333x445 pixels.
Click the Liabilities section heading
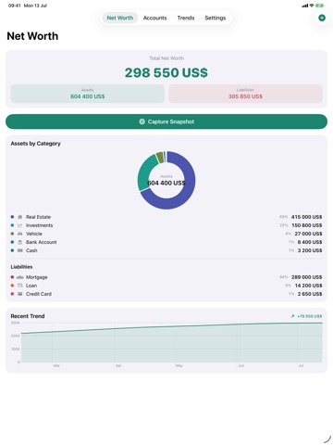coord(21,267)
